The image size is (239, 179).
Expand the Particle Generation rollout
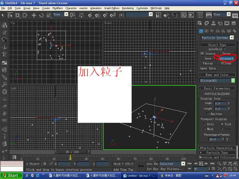point(217,148)
